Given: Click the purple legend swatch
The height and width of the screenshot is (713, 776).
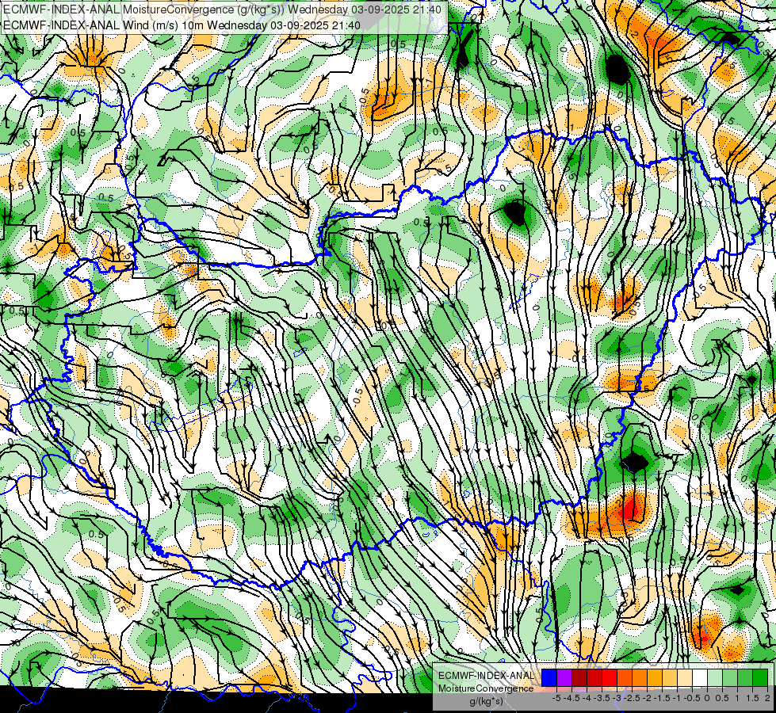Looking at the screenshot, I should tap(564, 677).
